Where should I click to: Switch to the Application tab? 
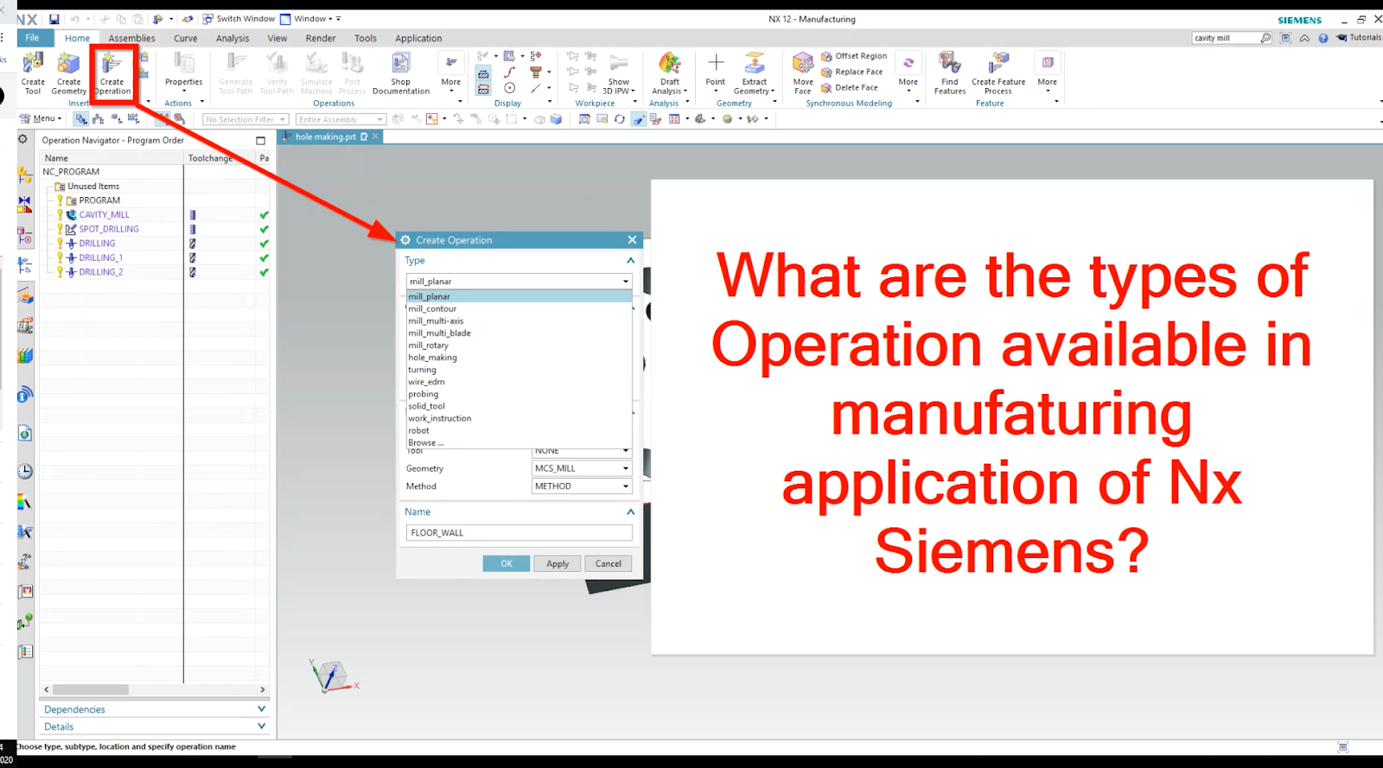(x=418, y=38)
